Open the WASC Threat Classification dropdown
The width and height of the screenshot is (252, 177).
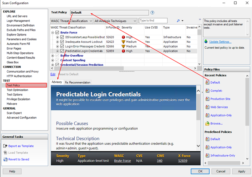point(71,21)
